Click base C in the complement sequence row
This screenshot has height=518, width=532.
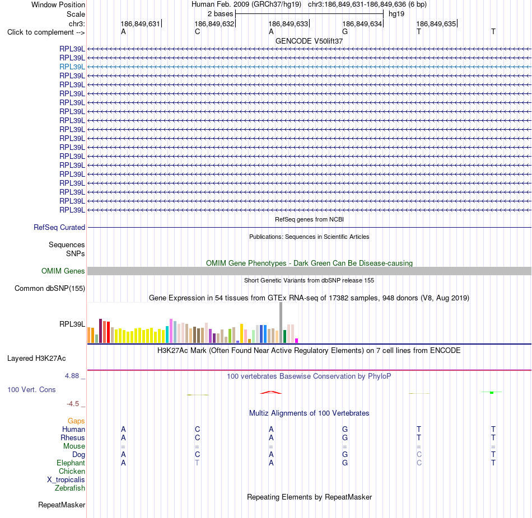[197, 31]
